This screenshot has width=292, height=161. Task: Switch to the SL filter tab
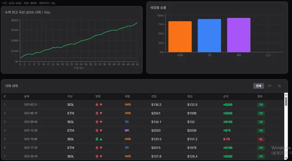pos(280,86)
